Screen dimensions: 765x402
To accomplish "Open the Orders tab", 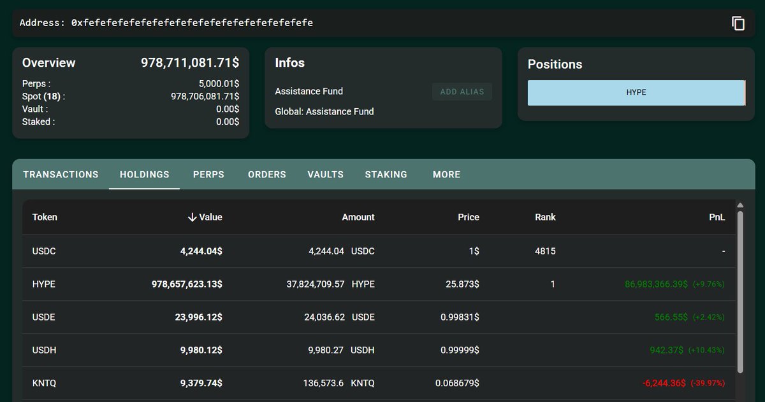I will [x=267, y=174].
